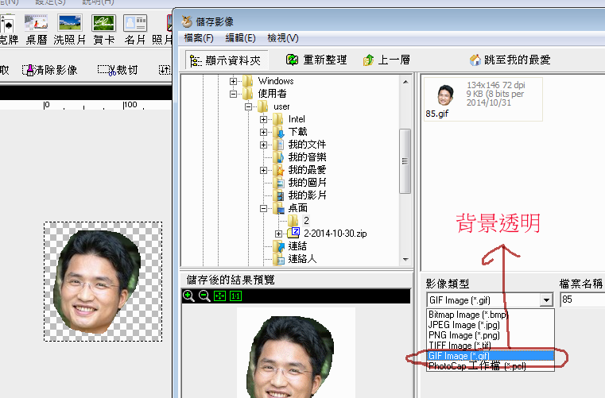Open the 影像類型 image type dropdown arrow
This screenshot has width=605, height=398.
545,300
